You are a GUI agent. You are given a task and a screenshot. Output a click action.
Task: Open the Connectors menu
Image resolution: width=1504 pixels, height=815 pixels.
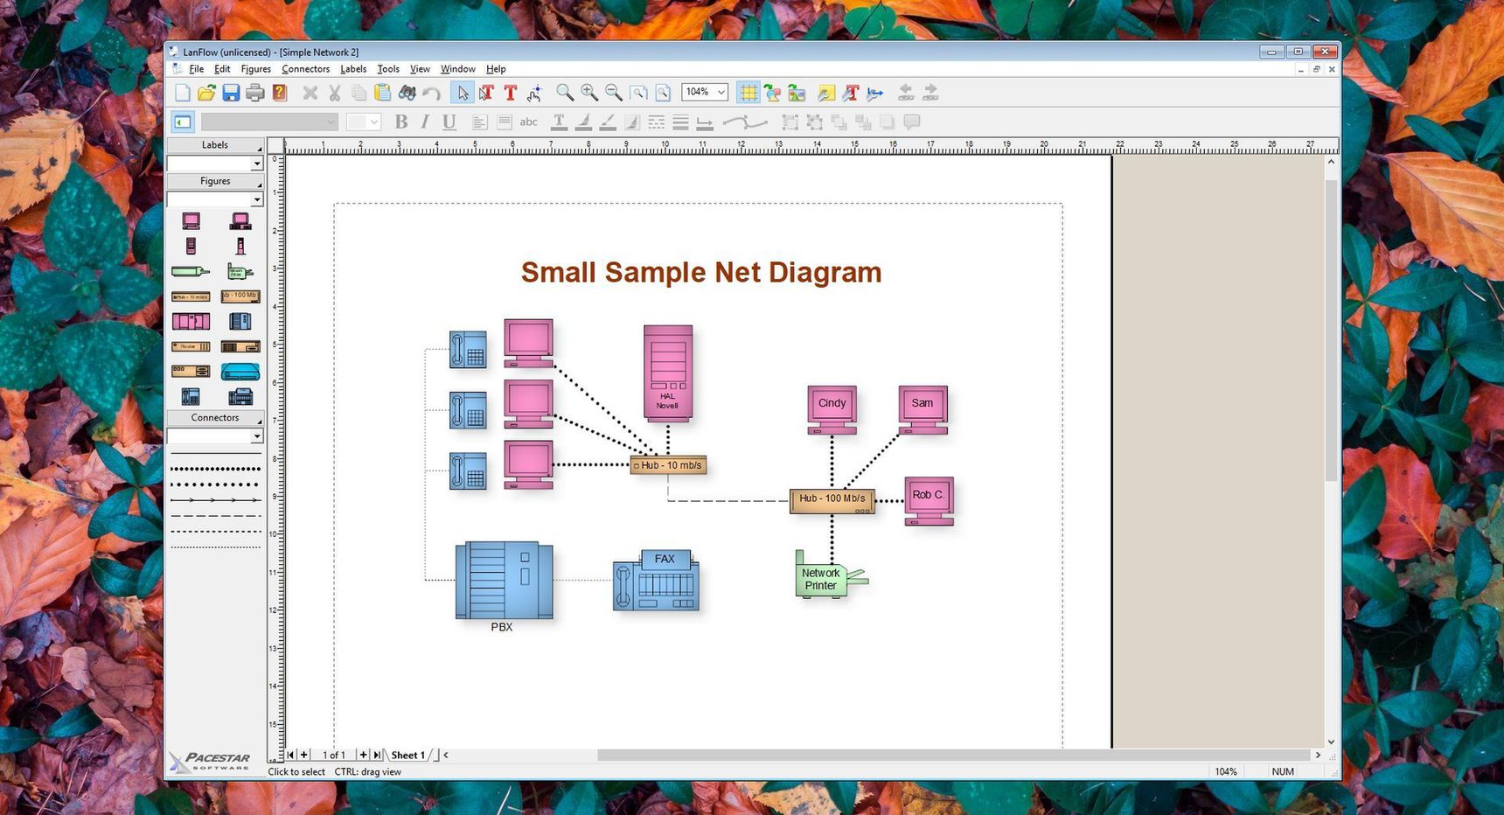305,69
